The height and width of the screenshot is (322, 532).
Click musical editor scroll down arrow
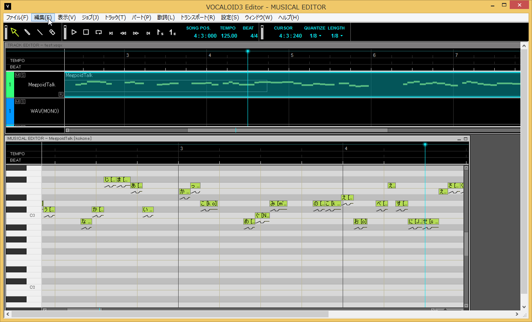[x=466, y=305]
